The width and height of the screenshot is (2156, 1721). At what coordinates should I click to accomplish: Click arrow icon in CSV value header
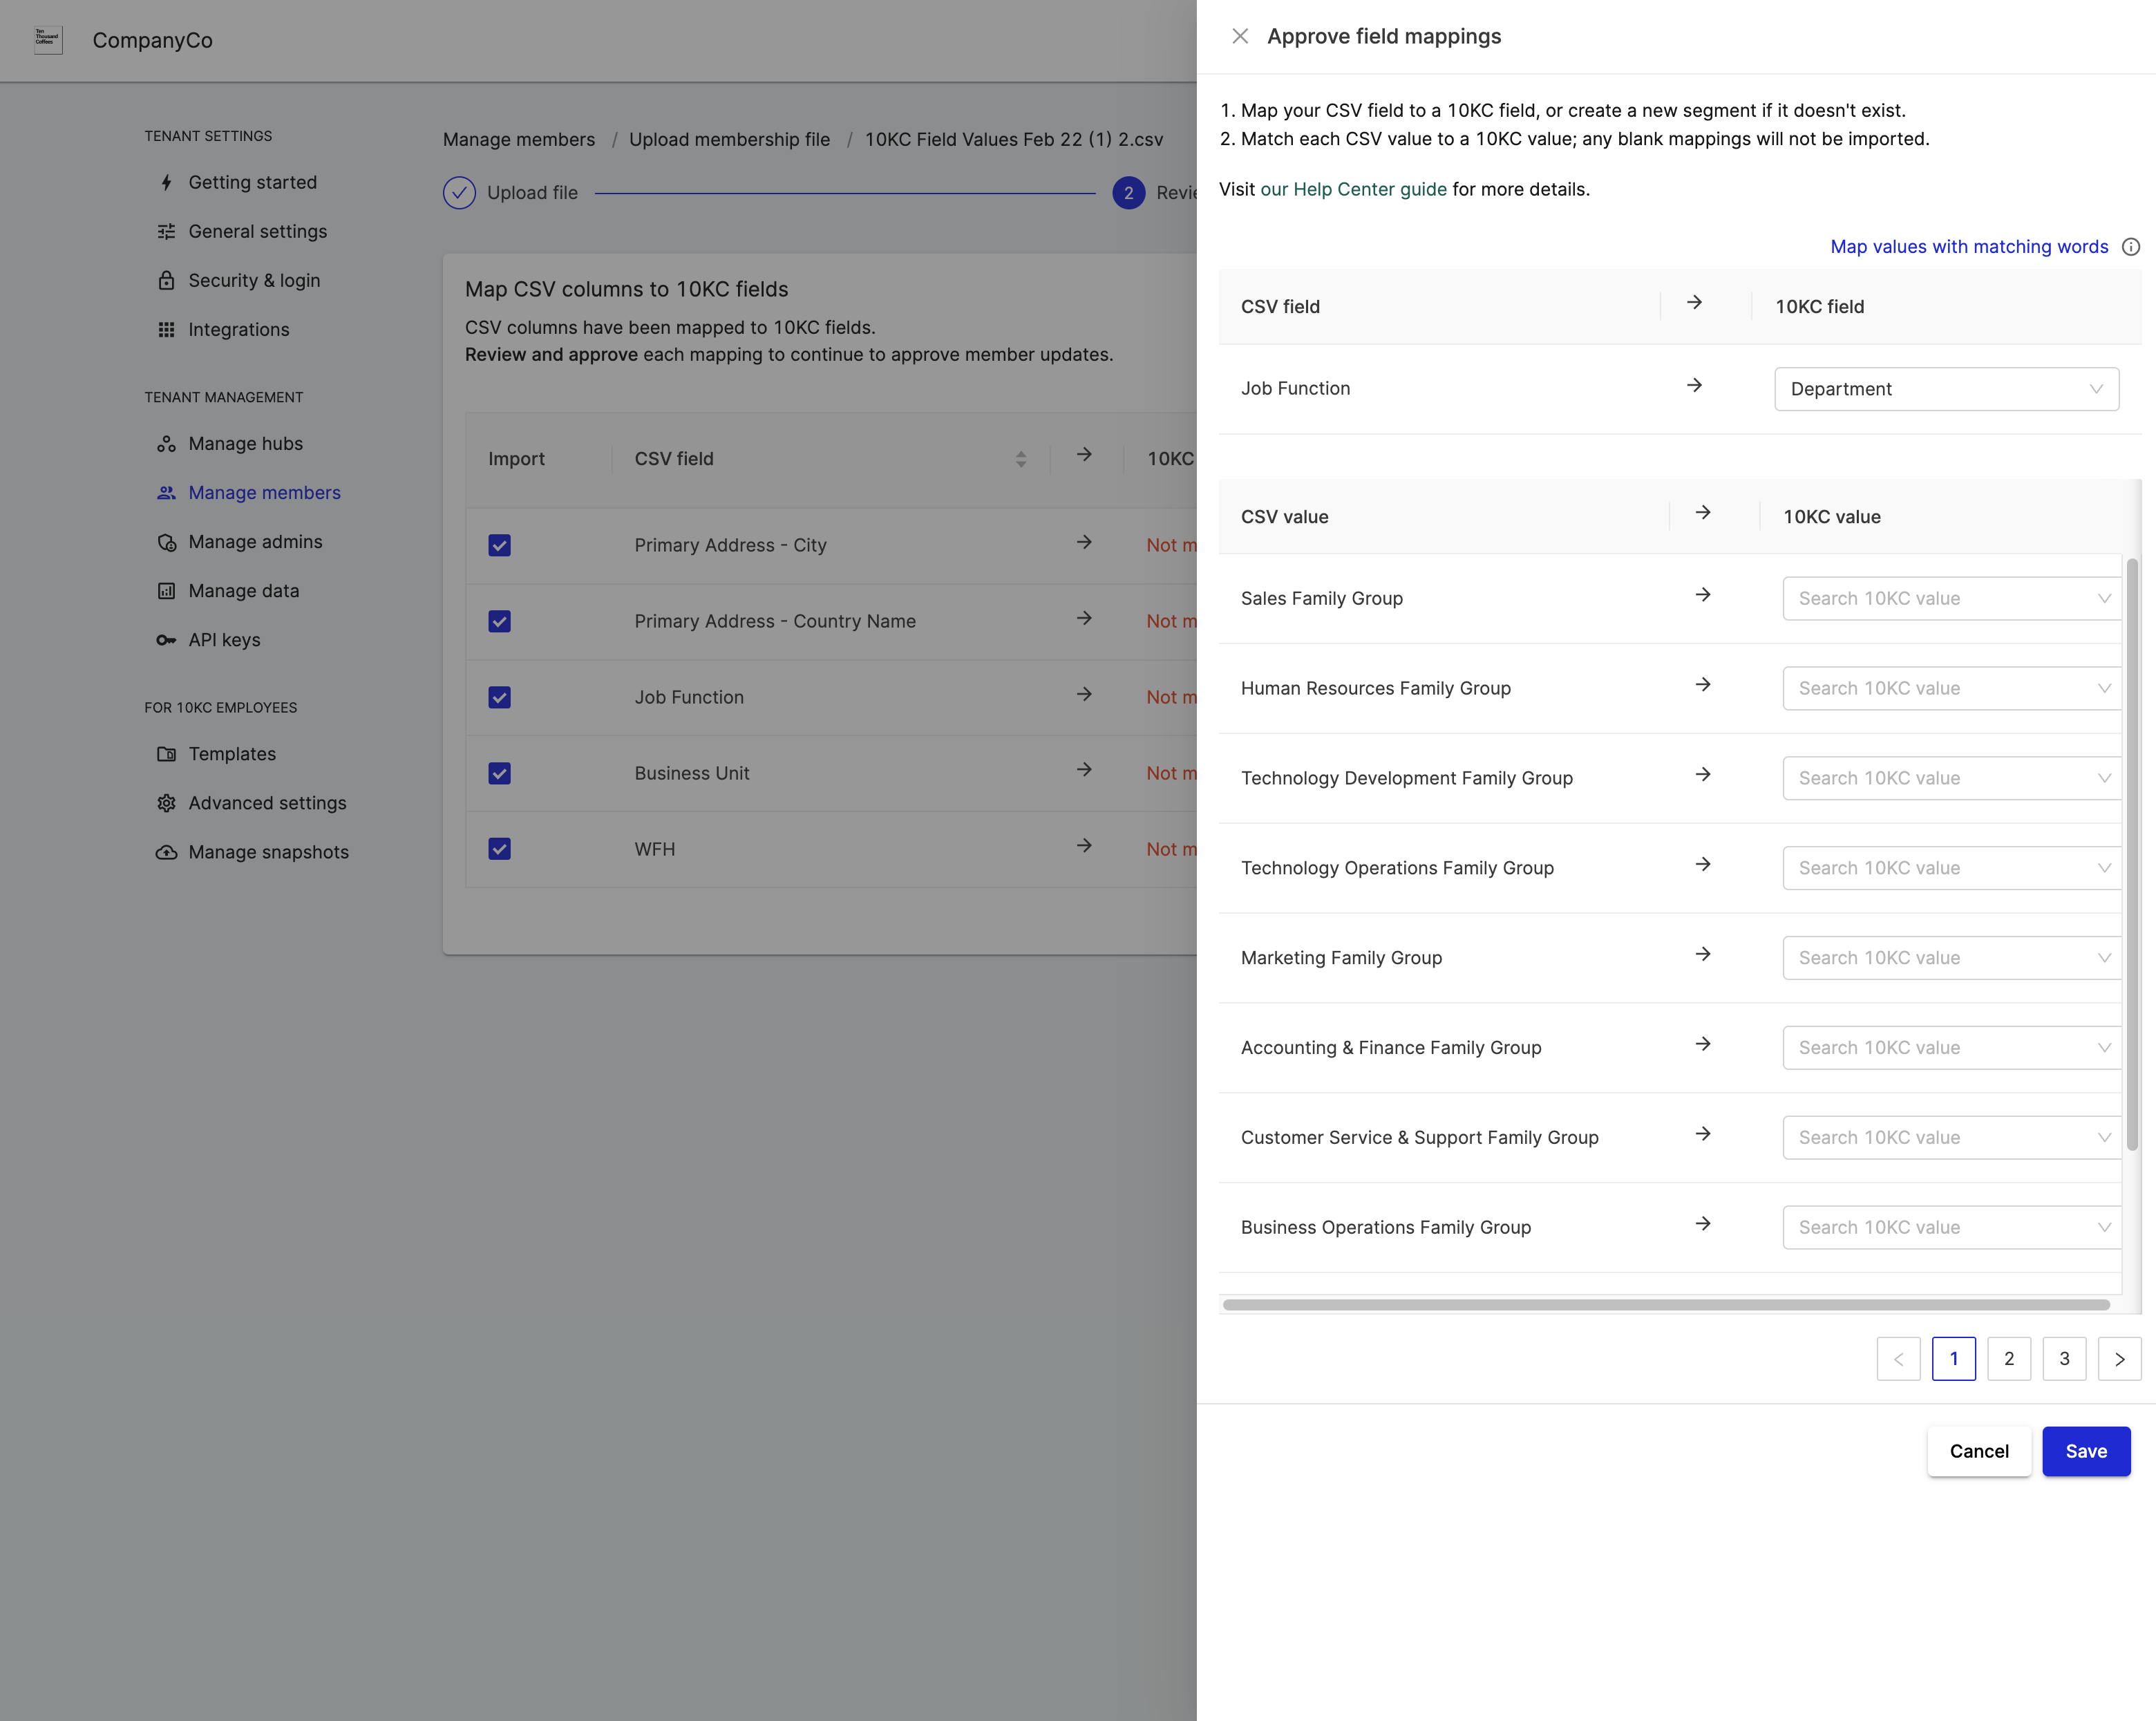pyautogui.click(x=1703, y=513)
